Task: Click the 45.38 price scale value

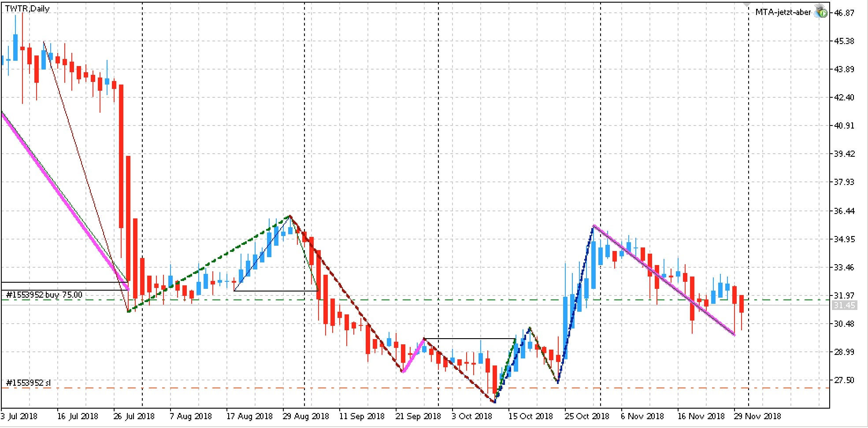Action: click(x=844, y=41)
